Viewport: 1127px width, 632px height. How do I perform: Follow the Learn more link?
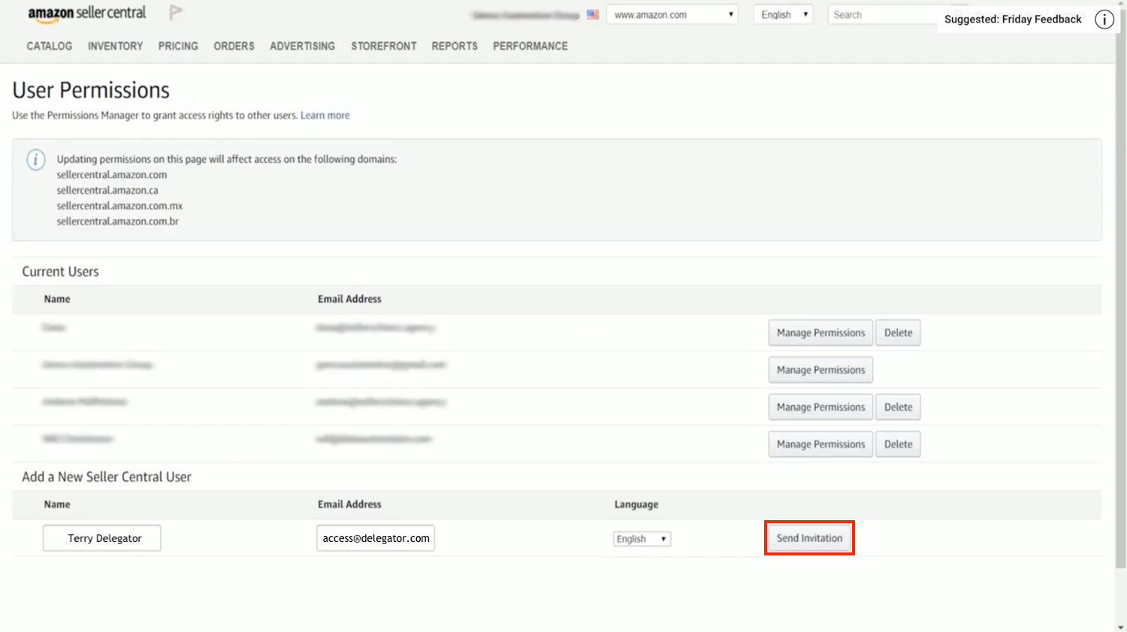(325, 116)
